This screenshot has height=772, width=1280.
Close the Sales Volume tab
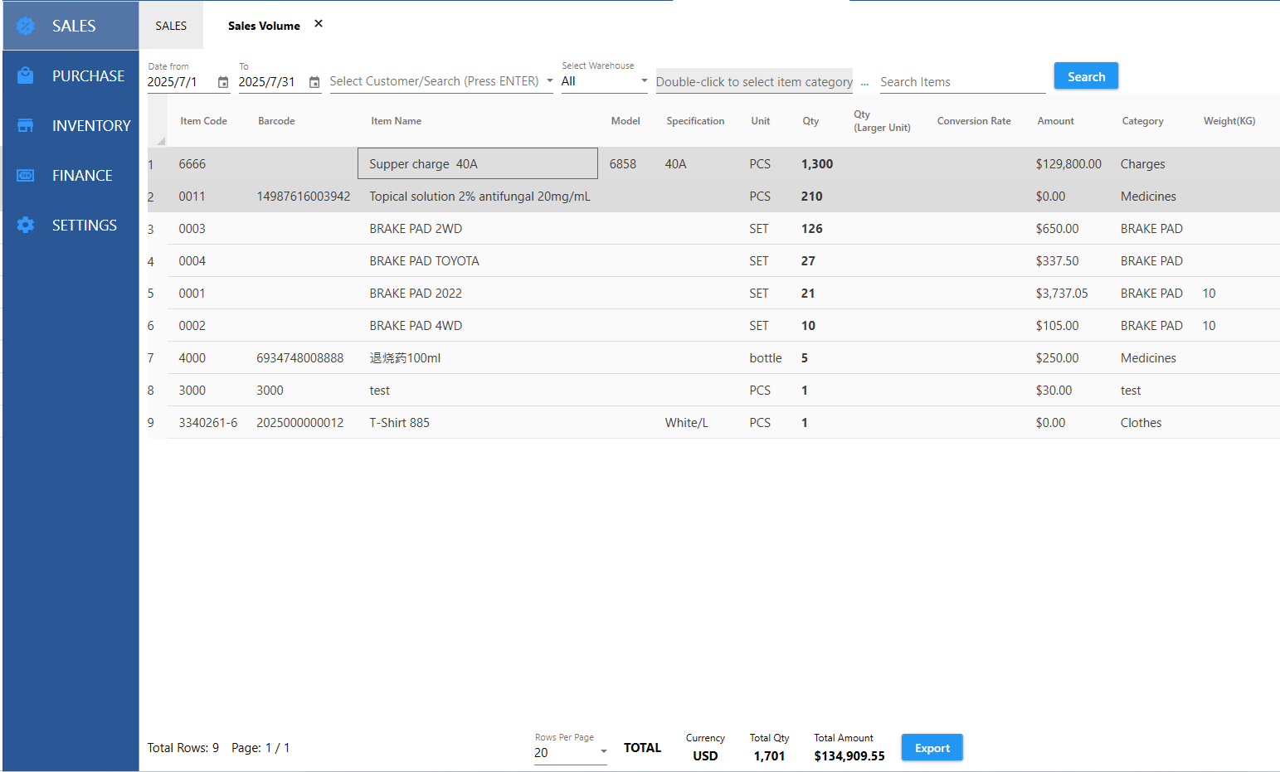pos(319,24)
